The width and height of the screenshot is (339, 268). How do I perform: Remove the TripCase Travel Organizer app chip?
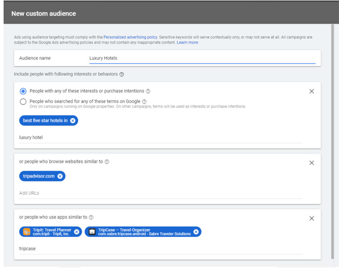pos(196,232)
